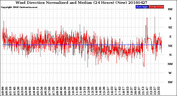Click the '07:35' time axis label

[53, 91]
